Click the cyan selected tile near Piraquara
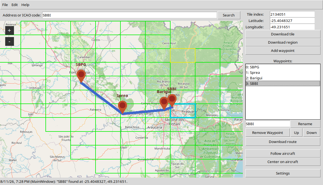 click(183, 111)
